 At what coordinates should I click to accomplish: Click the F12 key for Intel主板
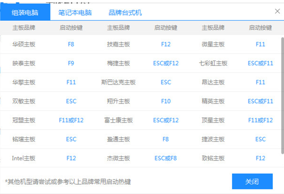point(71,158)
